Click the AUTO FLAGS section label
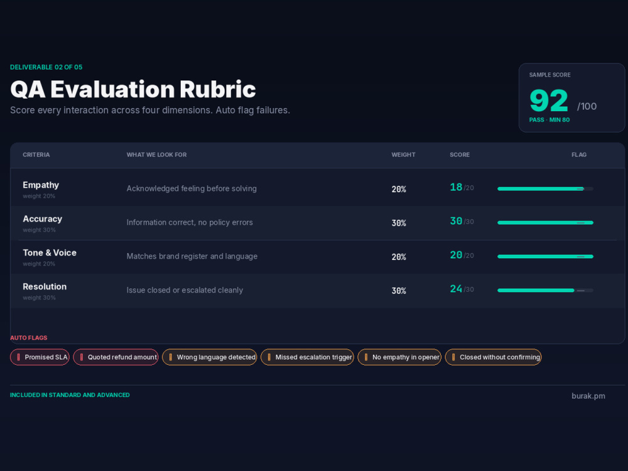The width and height of the screenshot is (628, 471). tap(28, 338)
